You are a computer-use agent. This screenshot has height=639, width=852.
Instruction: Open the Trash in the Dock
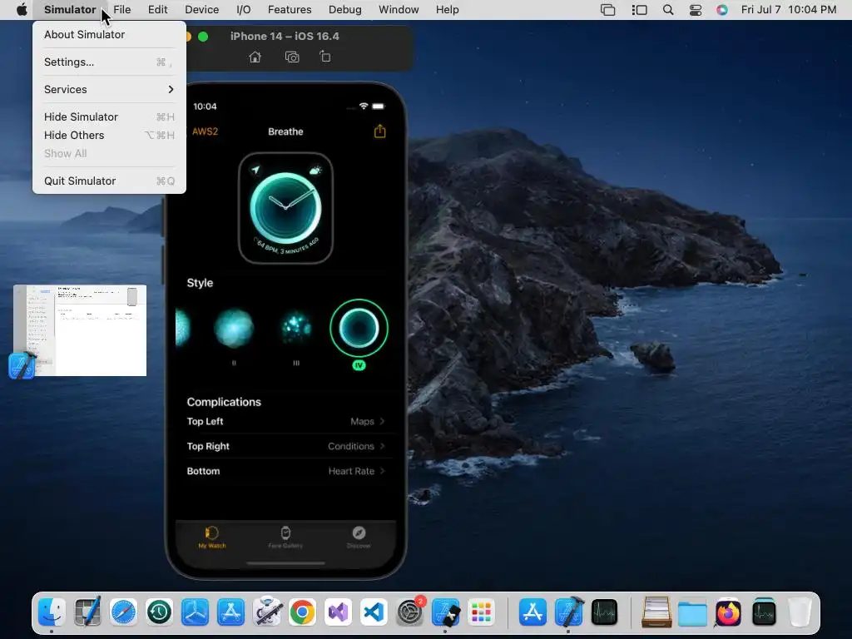800,612
